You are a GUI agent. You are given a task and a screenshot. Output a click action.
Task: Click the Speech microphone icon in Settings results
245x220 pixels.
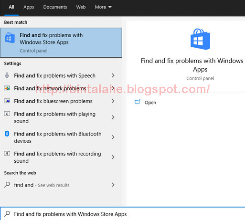click(7, 75)
